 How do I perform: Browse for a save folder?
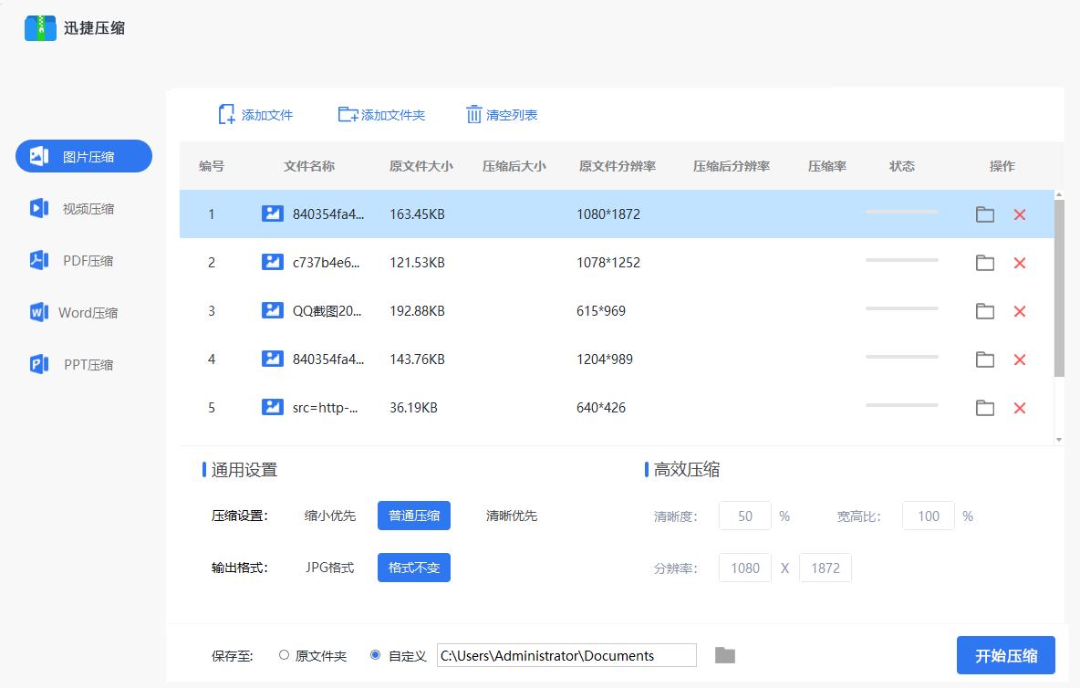tap(724, 655)
